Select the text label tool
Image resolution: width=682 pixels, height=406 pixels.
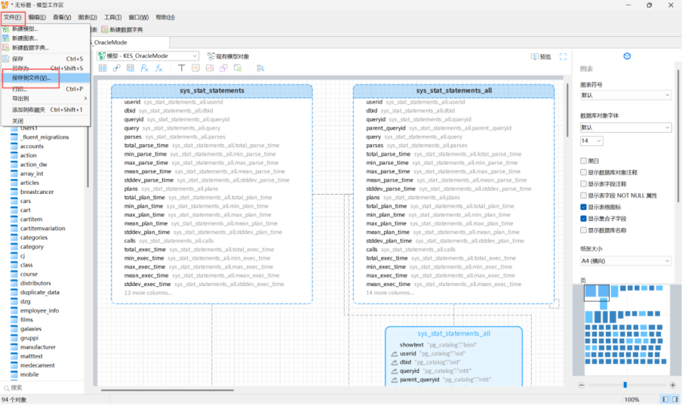pos(182,68)
